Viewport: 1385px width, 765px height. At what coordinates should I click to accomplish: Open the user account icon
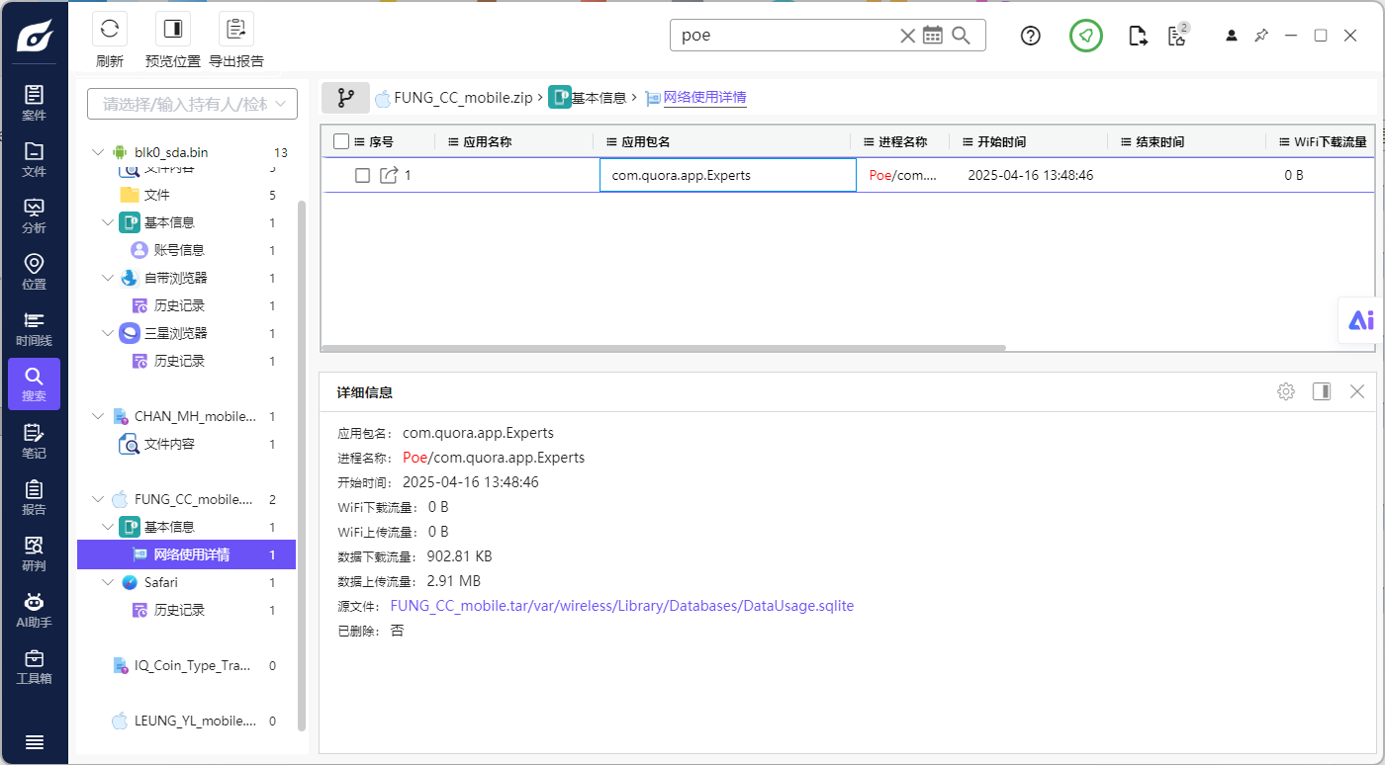(x=1232, y=36)
